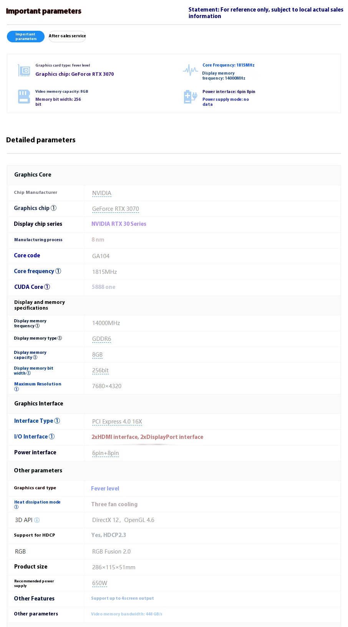Open the 8GB display memory capacity link
Screen dimensions: 348x627
97,355
